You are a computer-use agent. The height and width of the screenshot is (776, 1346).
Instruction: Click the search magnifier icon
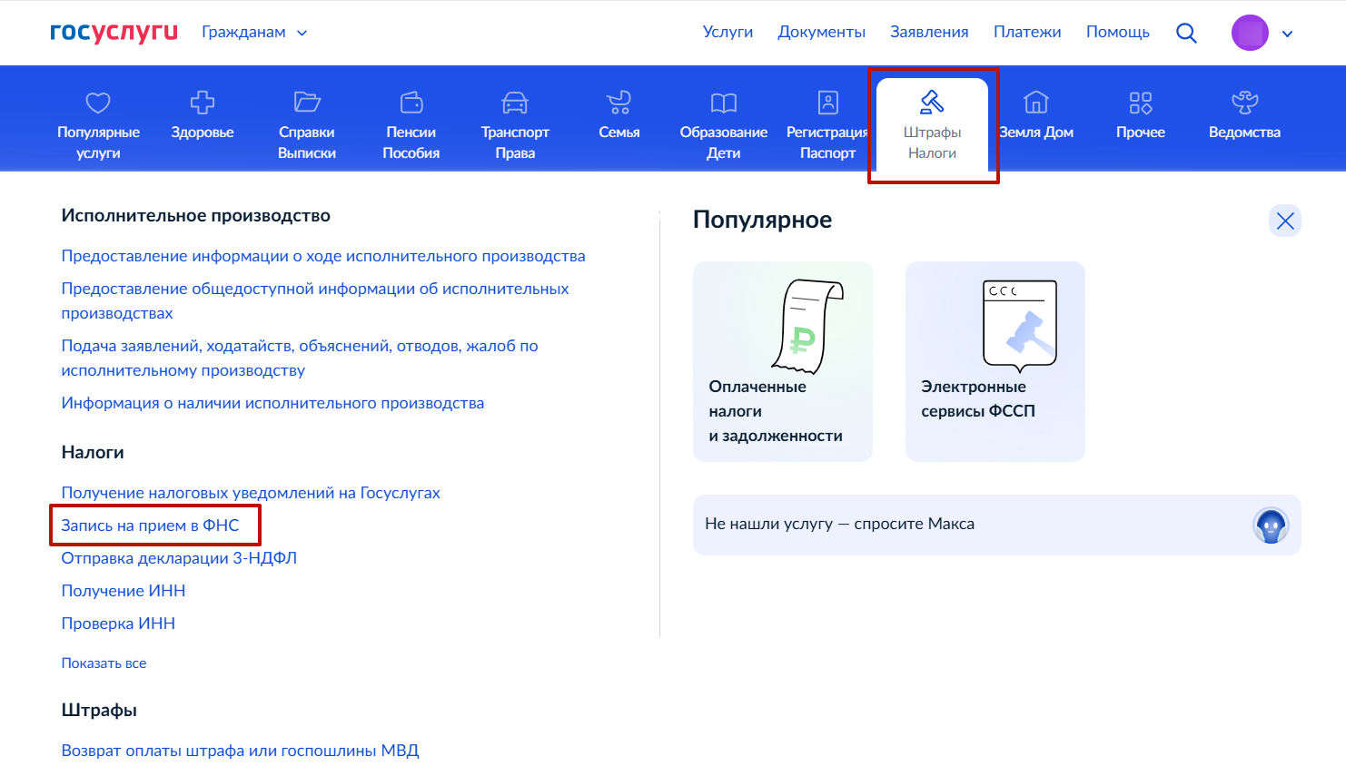tap(1186, 33)
